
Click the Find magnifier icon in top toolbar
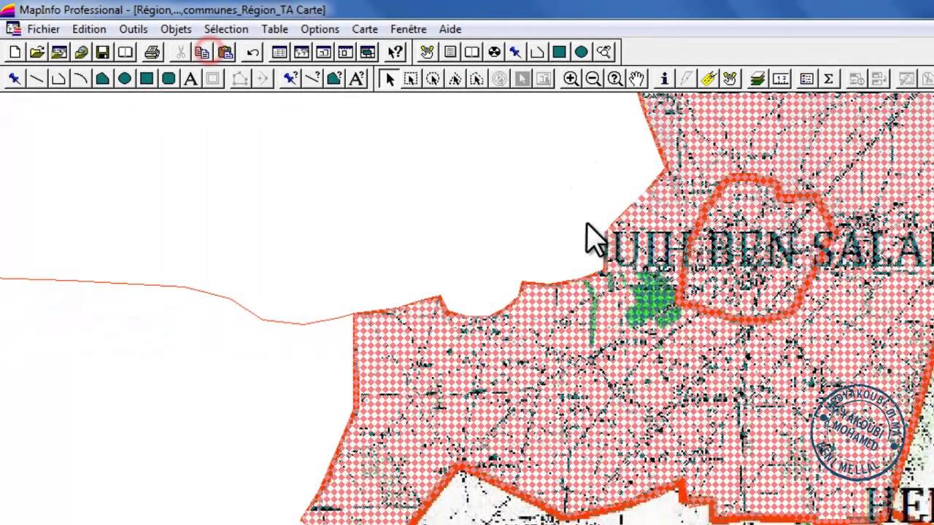click(x=604, y=52)
